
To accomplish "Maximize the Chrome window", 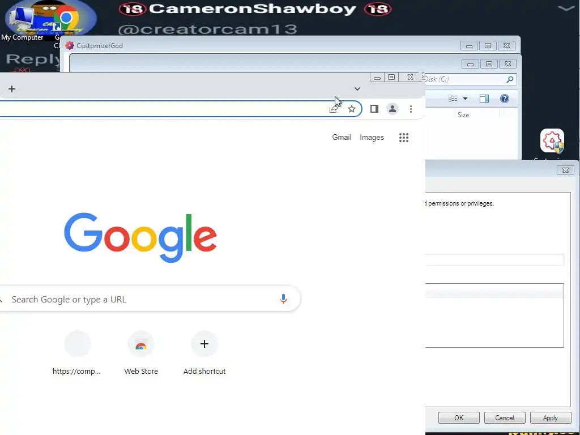I will point(391,77).
